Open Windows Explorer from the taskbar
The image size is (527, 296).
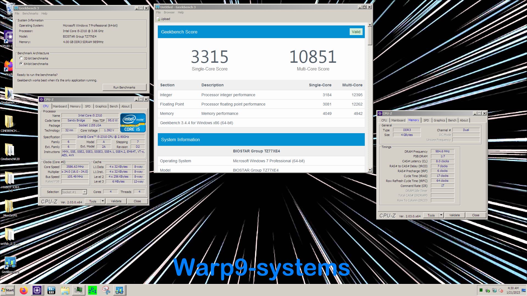click(x=65, y=290)
